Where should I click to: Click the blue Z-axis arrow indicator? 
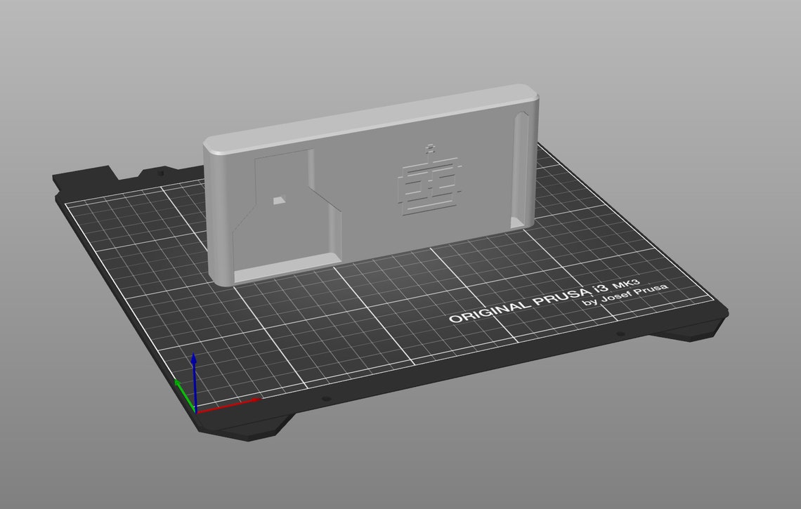point(194,362)
